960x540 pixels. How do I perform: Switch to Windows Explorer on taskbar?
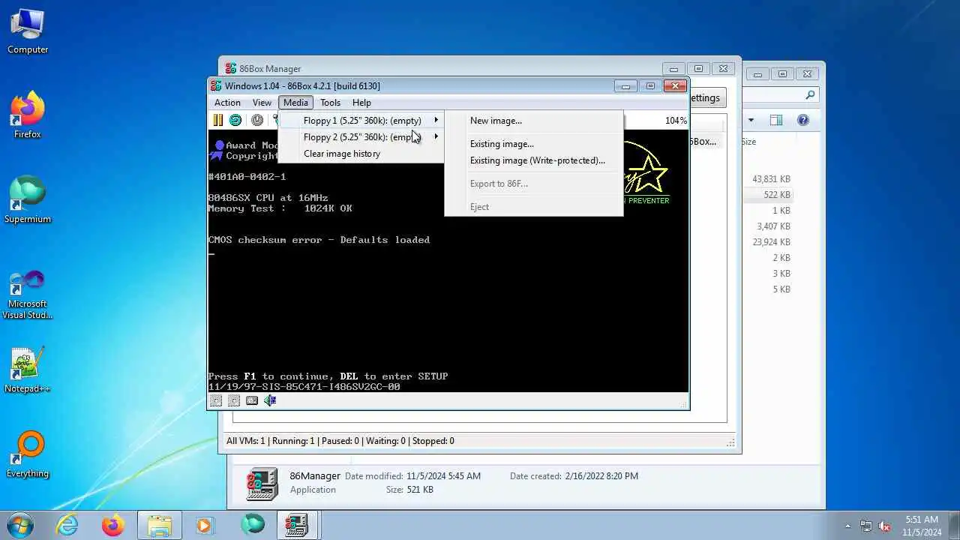pos(159,525)
